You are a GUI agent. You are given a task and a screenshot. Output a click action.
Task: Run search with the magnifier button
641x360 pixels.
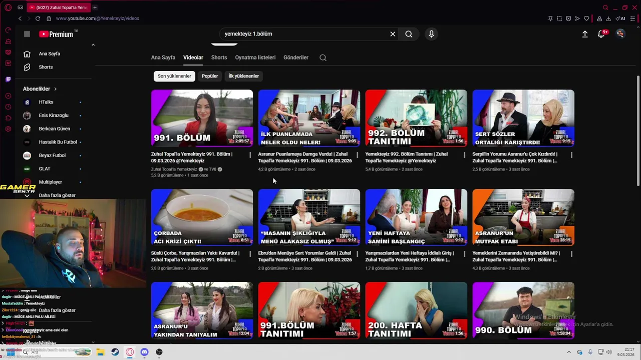tap(409, 34)
